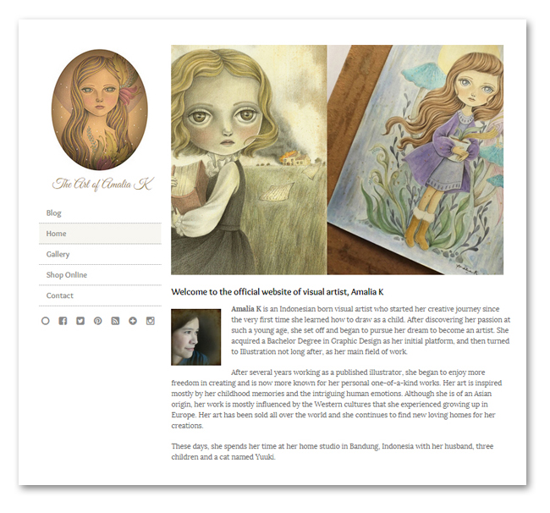Open the Instagram camera icon
The image size is (550, 513).
[x=151, y=321]
